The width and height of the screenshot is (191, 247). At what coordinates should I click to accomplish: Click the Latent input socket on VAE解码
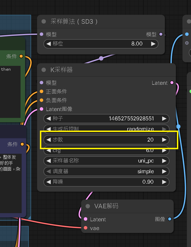[86, 219]
